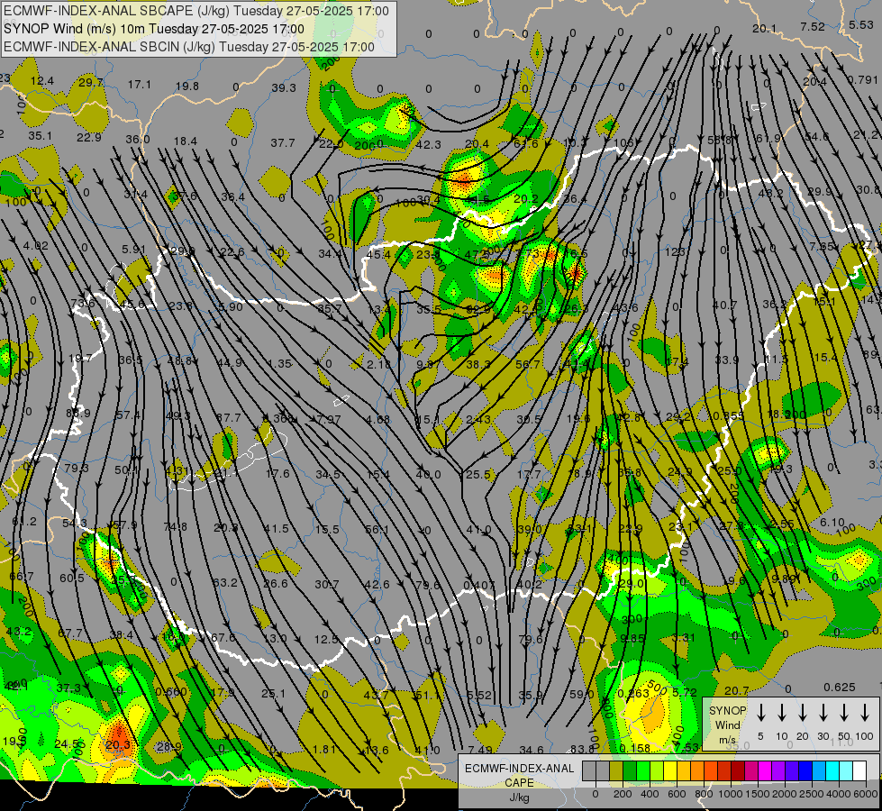Select the cyan swatch before the 4000 tick
Image resolution: width=882 pixels, height=811 pixels.
pos(832,770)
